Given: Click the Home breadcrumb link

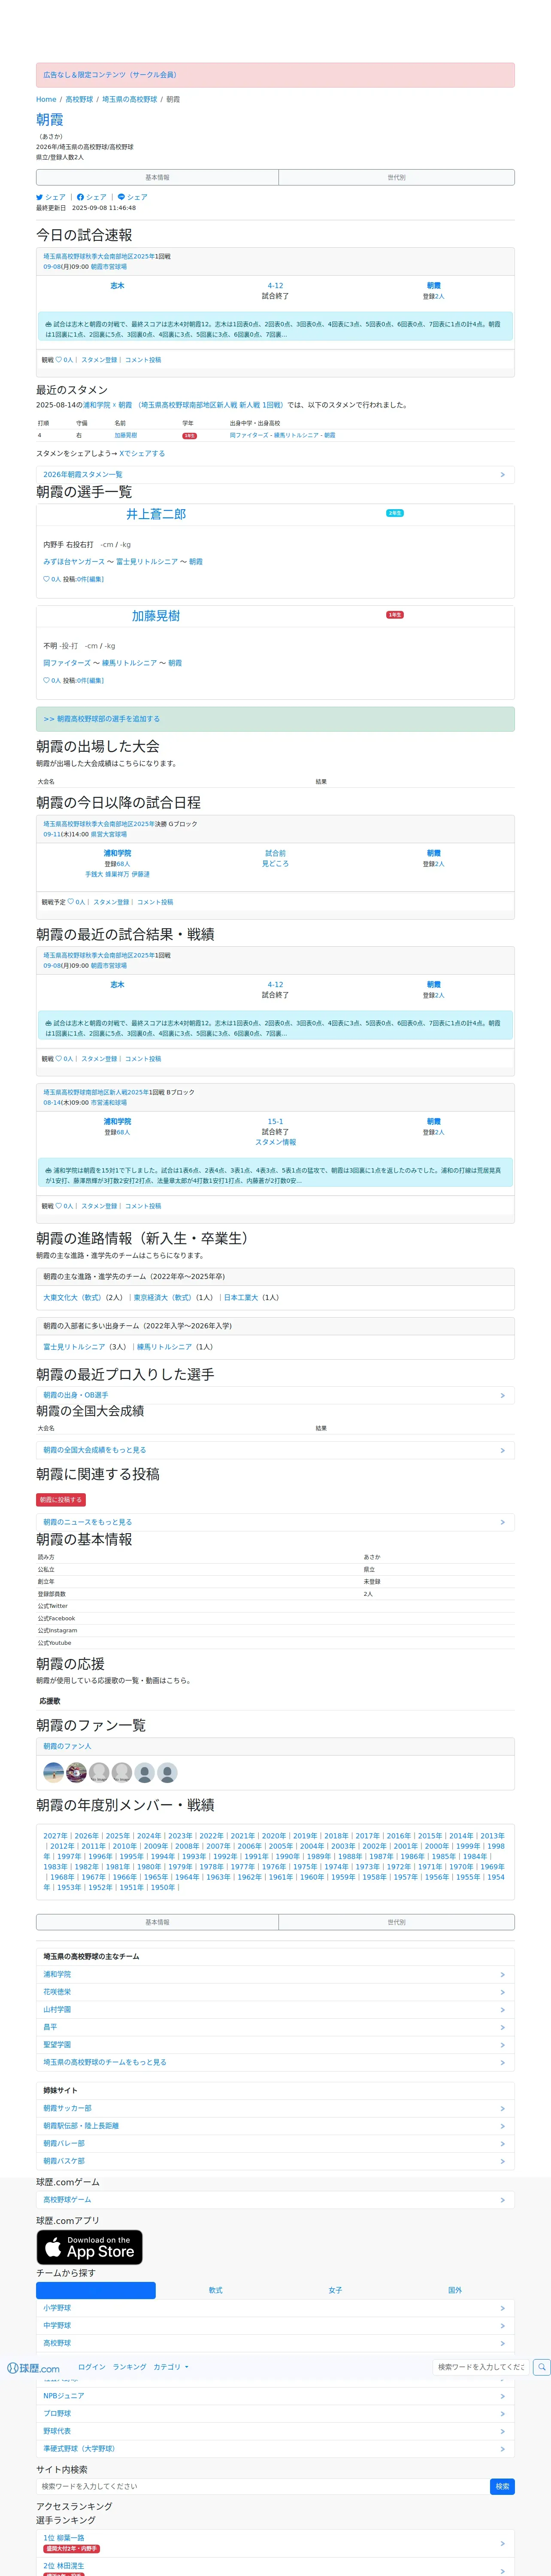Looking at the screenshot, I should pyautogui.click(x=46, y=99).
